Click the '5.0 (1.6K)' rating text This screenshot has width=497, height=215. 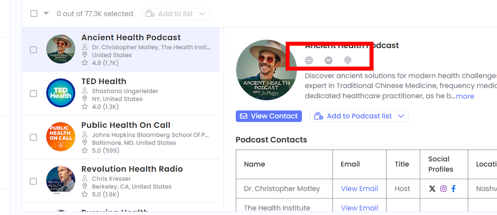(105, 194)
